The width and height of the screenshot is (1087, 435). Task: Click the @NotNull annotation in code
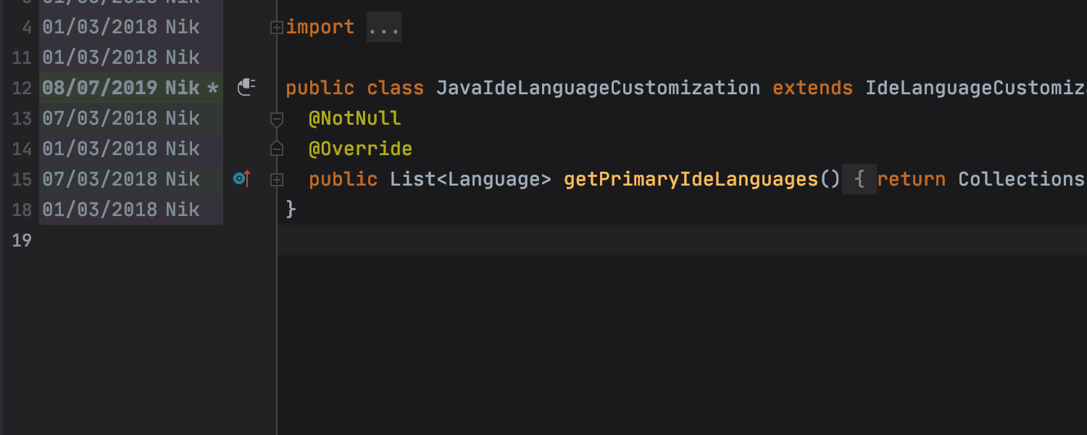coord(354,118)
